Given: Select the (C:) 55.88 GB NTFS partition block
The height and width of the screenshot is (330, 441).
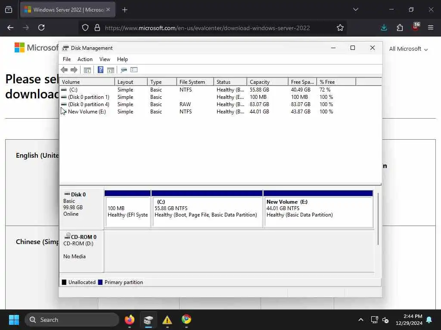Looking at the screenshot, I should [207, 209].
